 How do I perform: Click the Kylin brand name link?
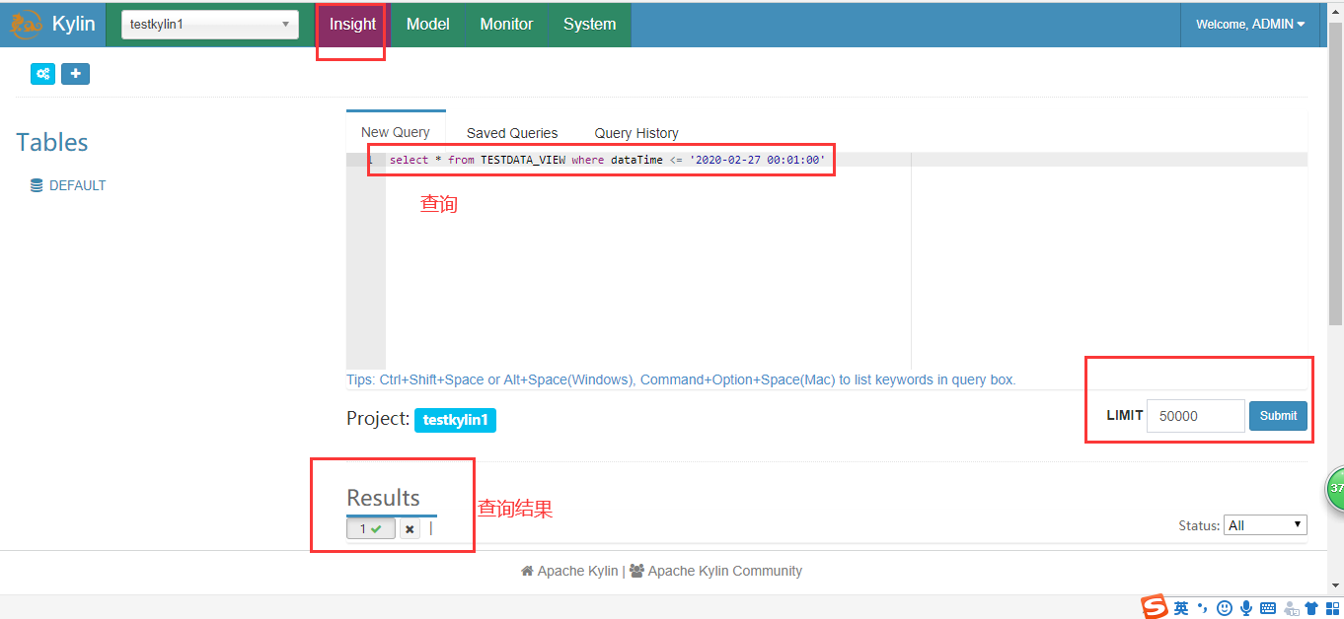(74, 24)
